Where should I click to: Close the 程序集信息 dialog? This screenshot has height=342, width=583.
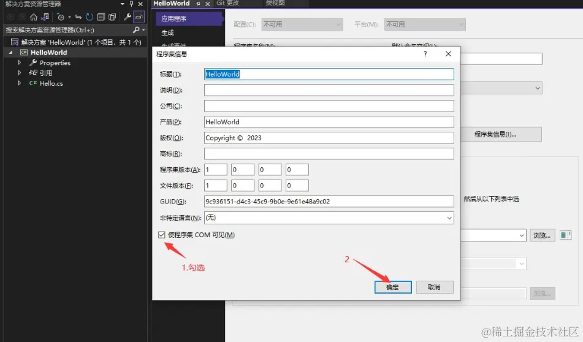[x=448, y=54]
